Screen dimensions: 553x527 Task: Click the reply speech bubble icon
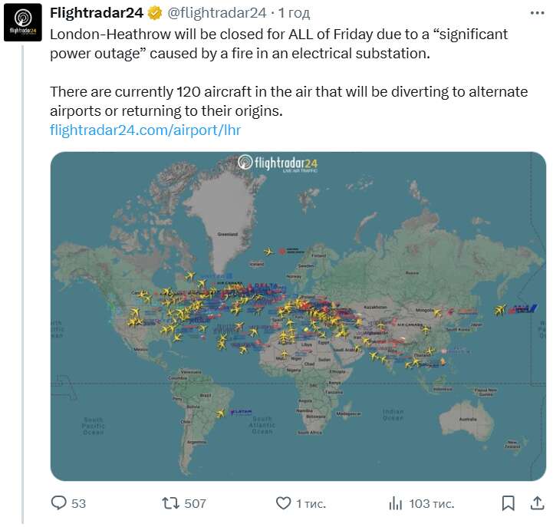(x=59, y=503)
